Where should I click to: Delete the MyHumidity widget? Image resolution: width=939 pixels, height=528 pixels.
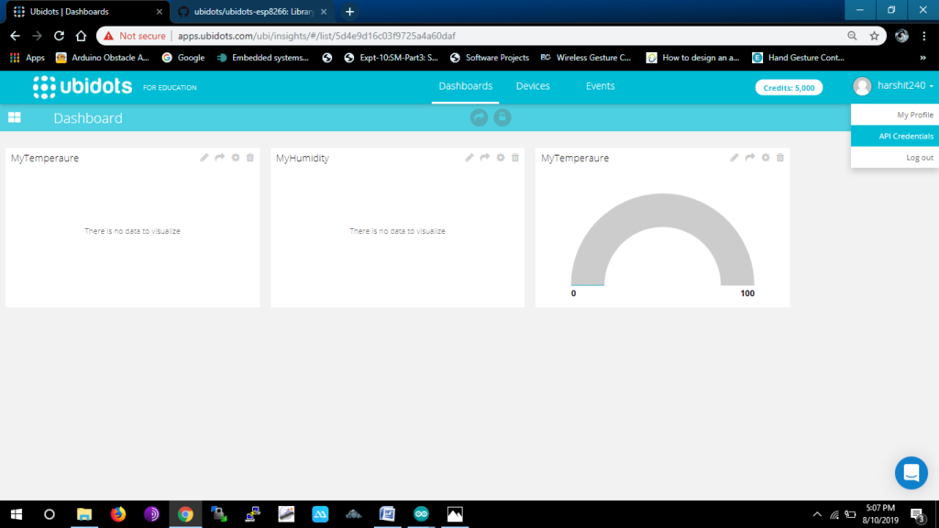[515, 158]
